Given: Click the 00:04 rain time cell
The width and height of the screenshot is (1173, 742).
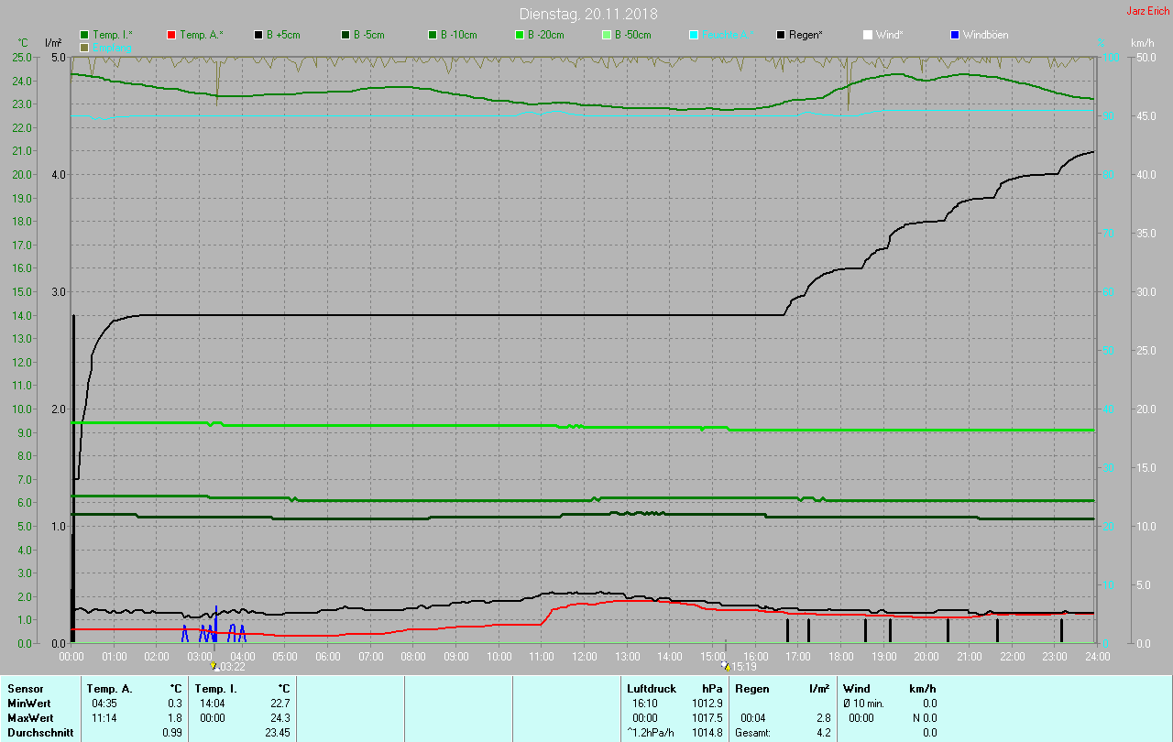Looking at the screenshot, I should pos(753,718).
